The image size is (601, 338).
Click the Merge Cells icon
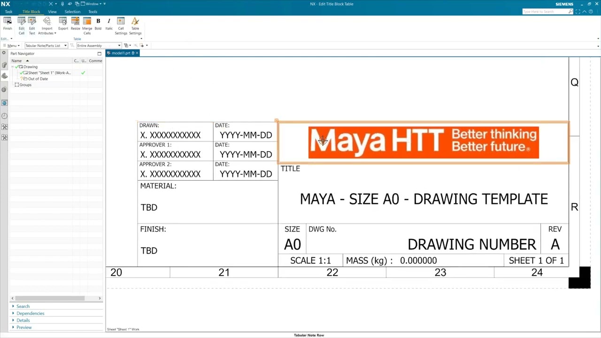pyautogui.click(x=87, y=26)
